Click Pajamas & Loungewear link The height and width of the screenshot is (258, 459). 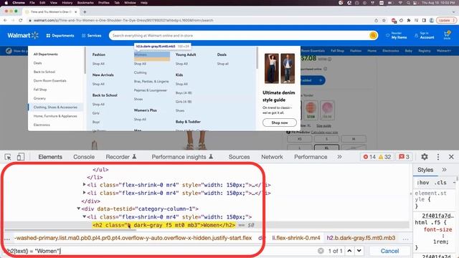(151, 90)
